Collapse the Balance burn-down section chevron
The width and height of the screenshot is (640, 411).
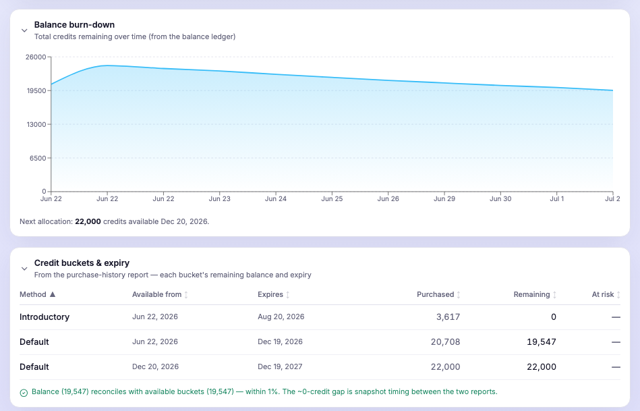[x=24, y=30]
